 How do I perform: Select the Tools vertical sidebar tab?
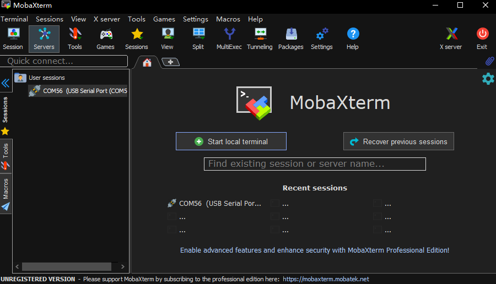pyautogui.click(x=6, y=156)
